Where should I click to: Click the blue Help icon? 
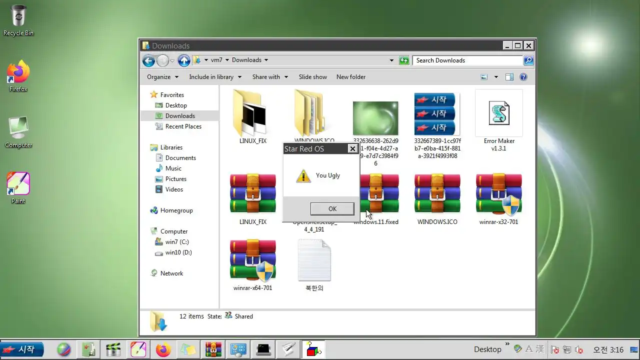pyautogui.click(x=523, y=77)
